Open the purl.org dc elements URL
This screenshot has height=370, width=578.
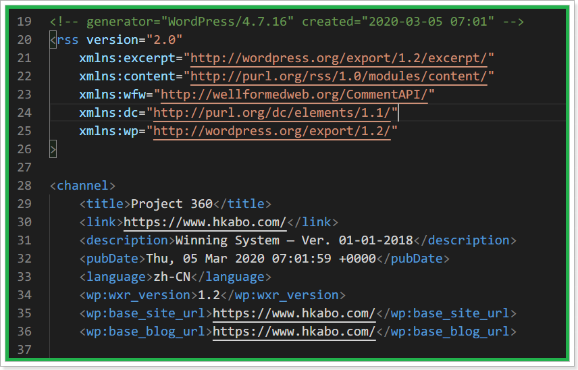pos(271,113)
